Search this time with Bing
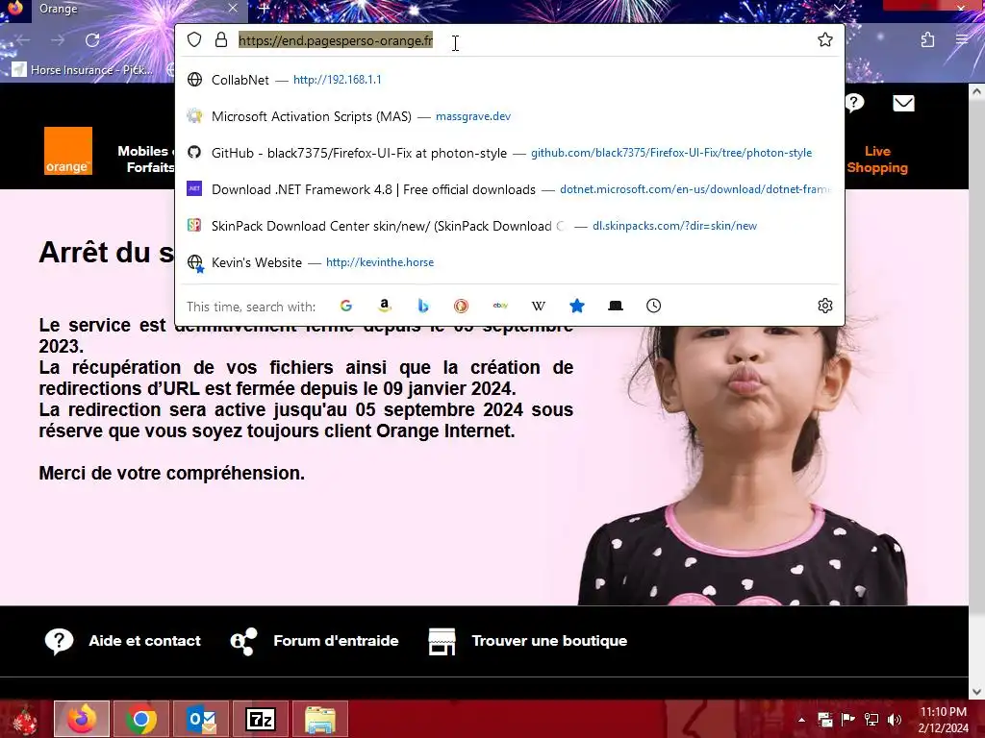This screenshot has width=985, height=738. [423, 306]
